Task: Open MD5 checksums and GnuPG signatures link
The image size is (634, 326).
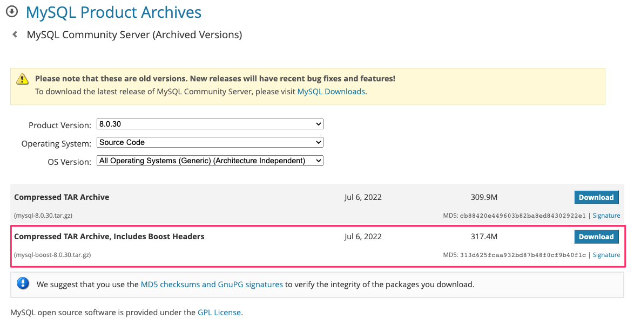Action: [212, 285]
